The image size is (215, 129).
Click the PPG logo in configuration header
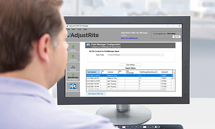[88, 45]
